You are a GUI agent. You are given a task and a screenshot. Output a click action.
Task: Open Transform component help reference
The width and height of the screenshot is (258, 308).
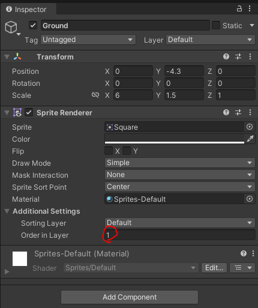226,56
